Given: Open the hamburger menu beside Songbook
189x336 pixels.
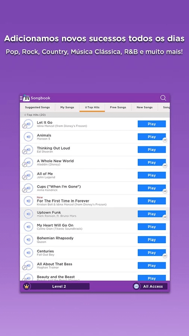Looking at the screenshot, I should pyautogui.click(x=21, y=98).
